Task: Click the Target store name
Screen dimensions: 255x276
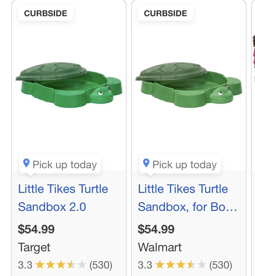Action: (x=34, y=247)
